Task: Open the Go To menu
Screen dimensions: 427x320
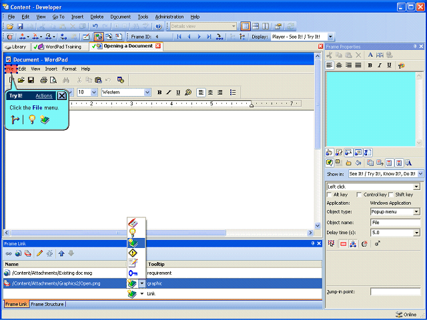Action: [58, 17]
